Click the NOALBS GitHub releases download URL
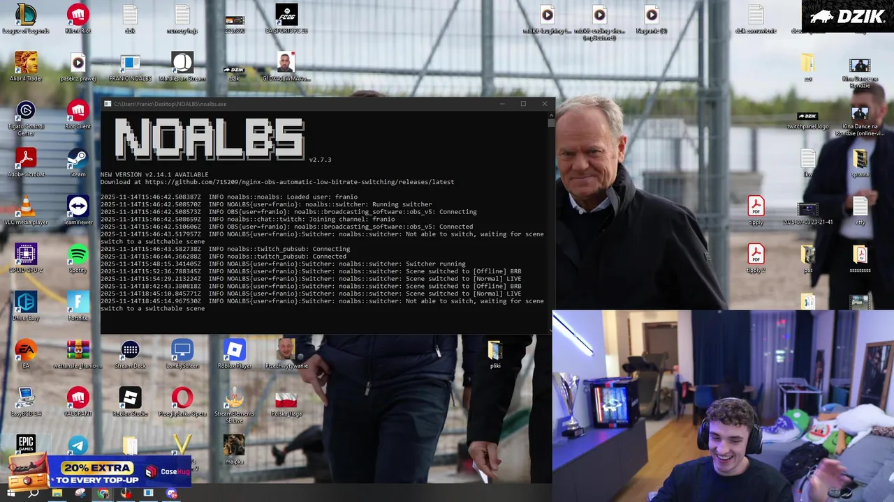The image size is (894, 502). [300, 182]
